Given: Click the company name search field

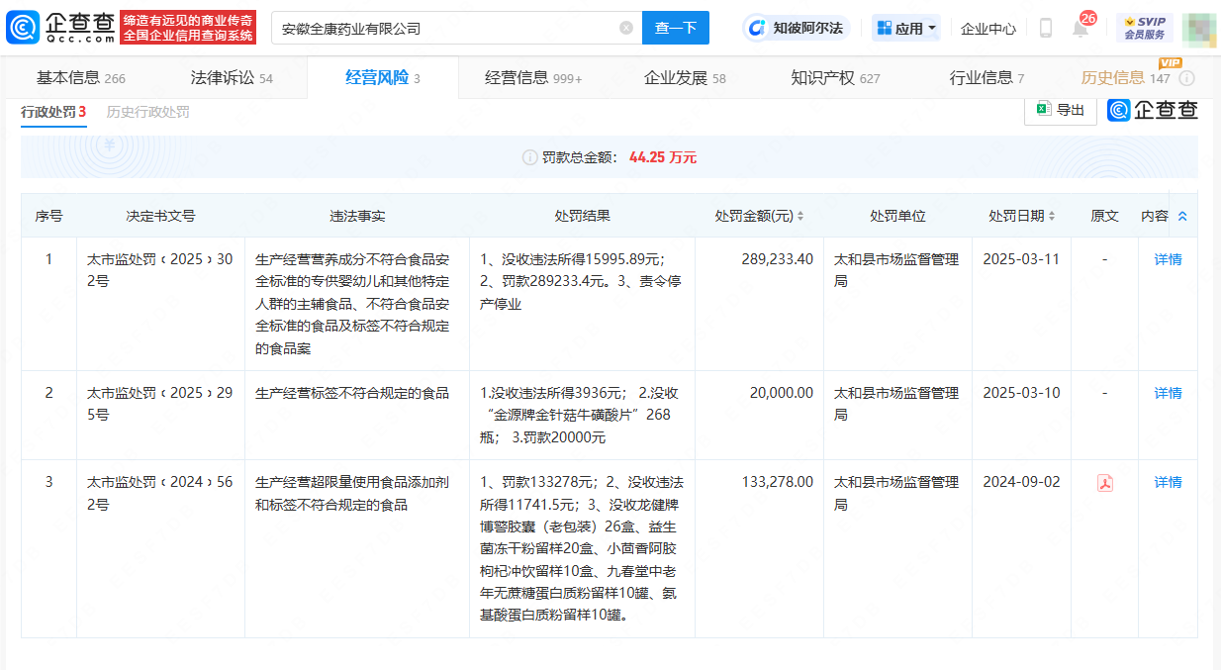Looking at the screenshot, I should (445, 28).
